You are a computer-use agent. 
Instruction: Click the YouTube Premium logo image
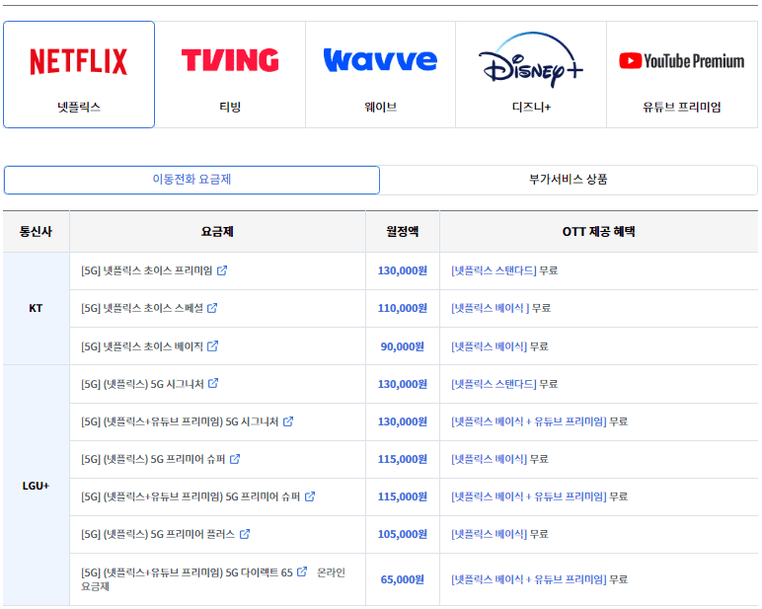[x=682, y=61]
